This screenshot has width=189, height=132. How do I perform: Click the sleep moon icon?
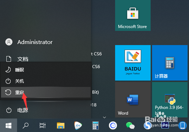pos(8,70)
